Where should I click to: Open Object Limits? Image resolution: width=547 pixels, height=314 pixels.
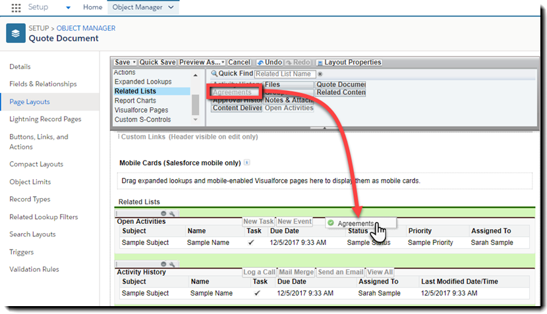pos(30,182)
